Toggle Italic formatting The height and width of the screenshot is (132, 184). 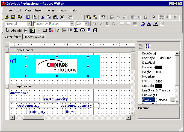[x=101, y=24]
